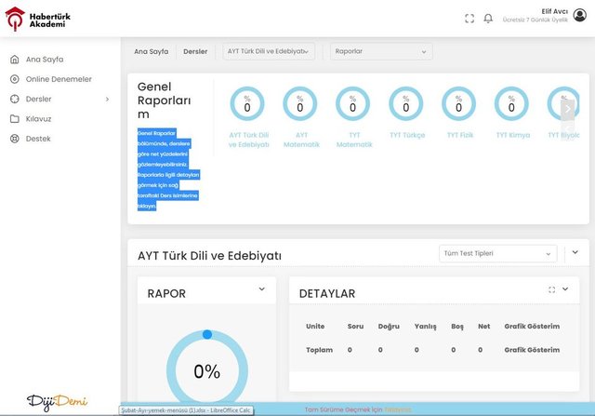Expand the Dersler sidebar submenu

(x=107, y=99)
